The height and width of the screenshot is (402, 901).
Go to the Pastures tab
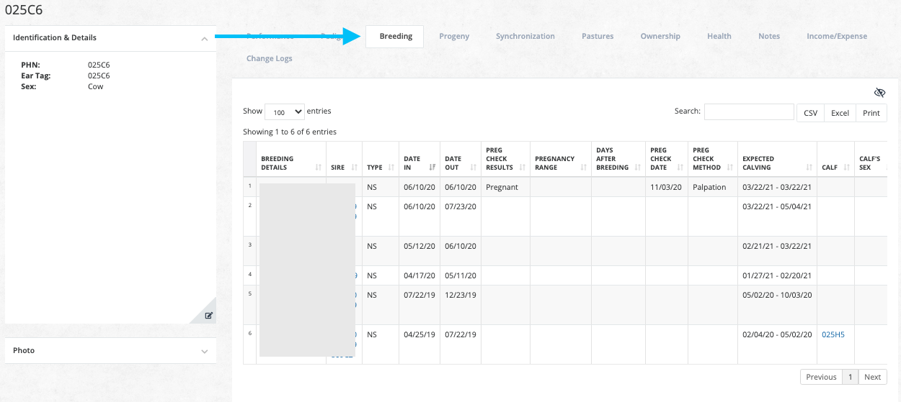coord(598,37)
